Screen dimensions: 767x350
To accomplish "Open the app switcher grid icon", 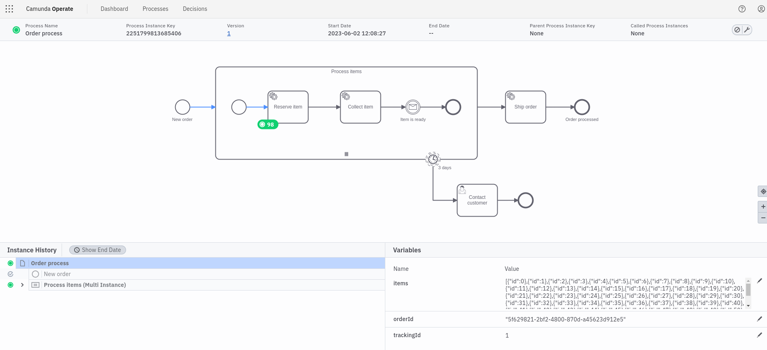I will coord(9,9).
